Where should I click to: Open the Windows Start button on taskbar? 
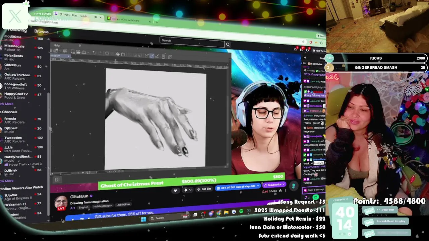pyautogui.click(x=143, y=219)
